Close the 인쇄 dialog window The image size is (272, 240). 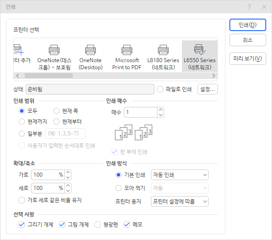point(264,7)
